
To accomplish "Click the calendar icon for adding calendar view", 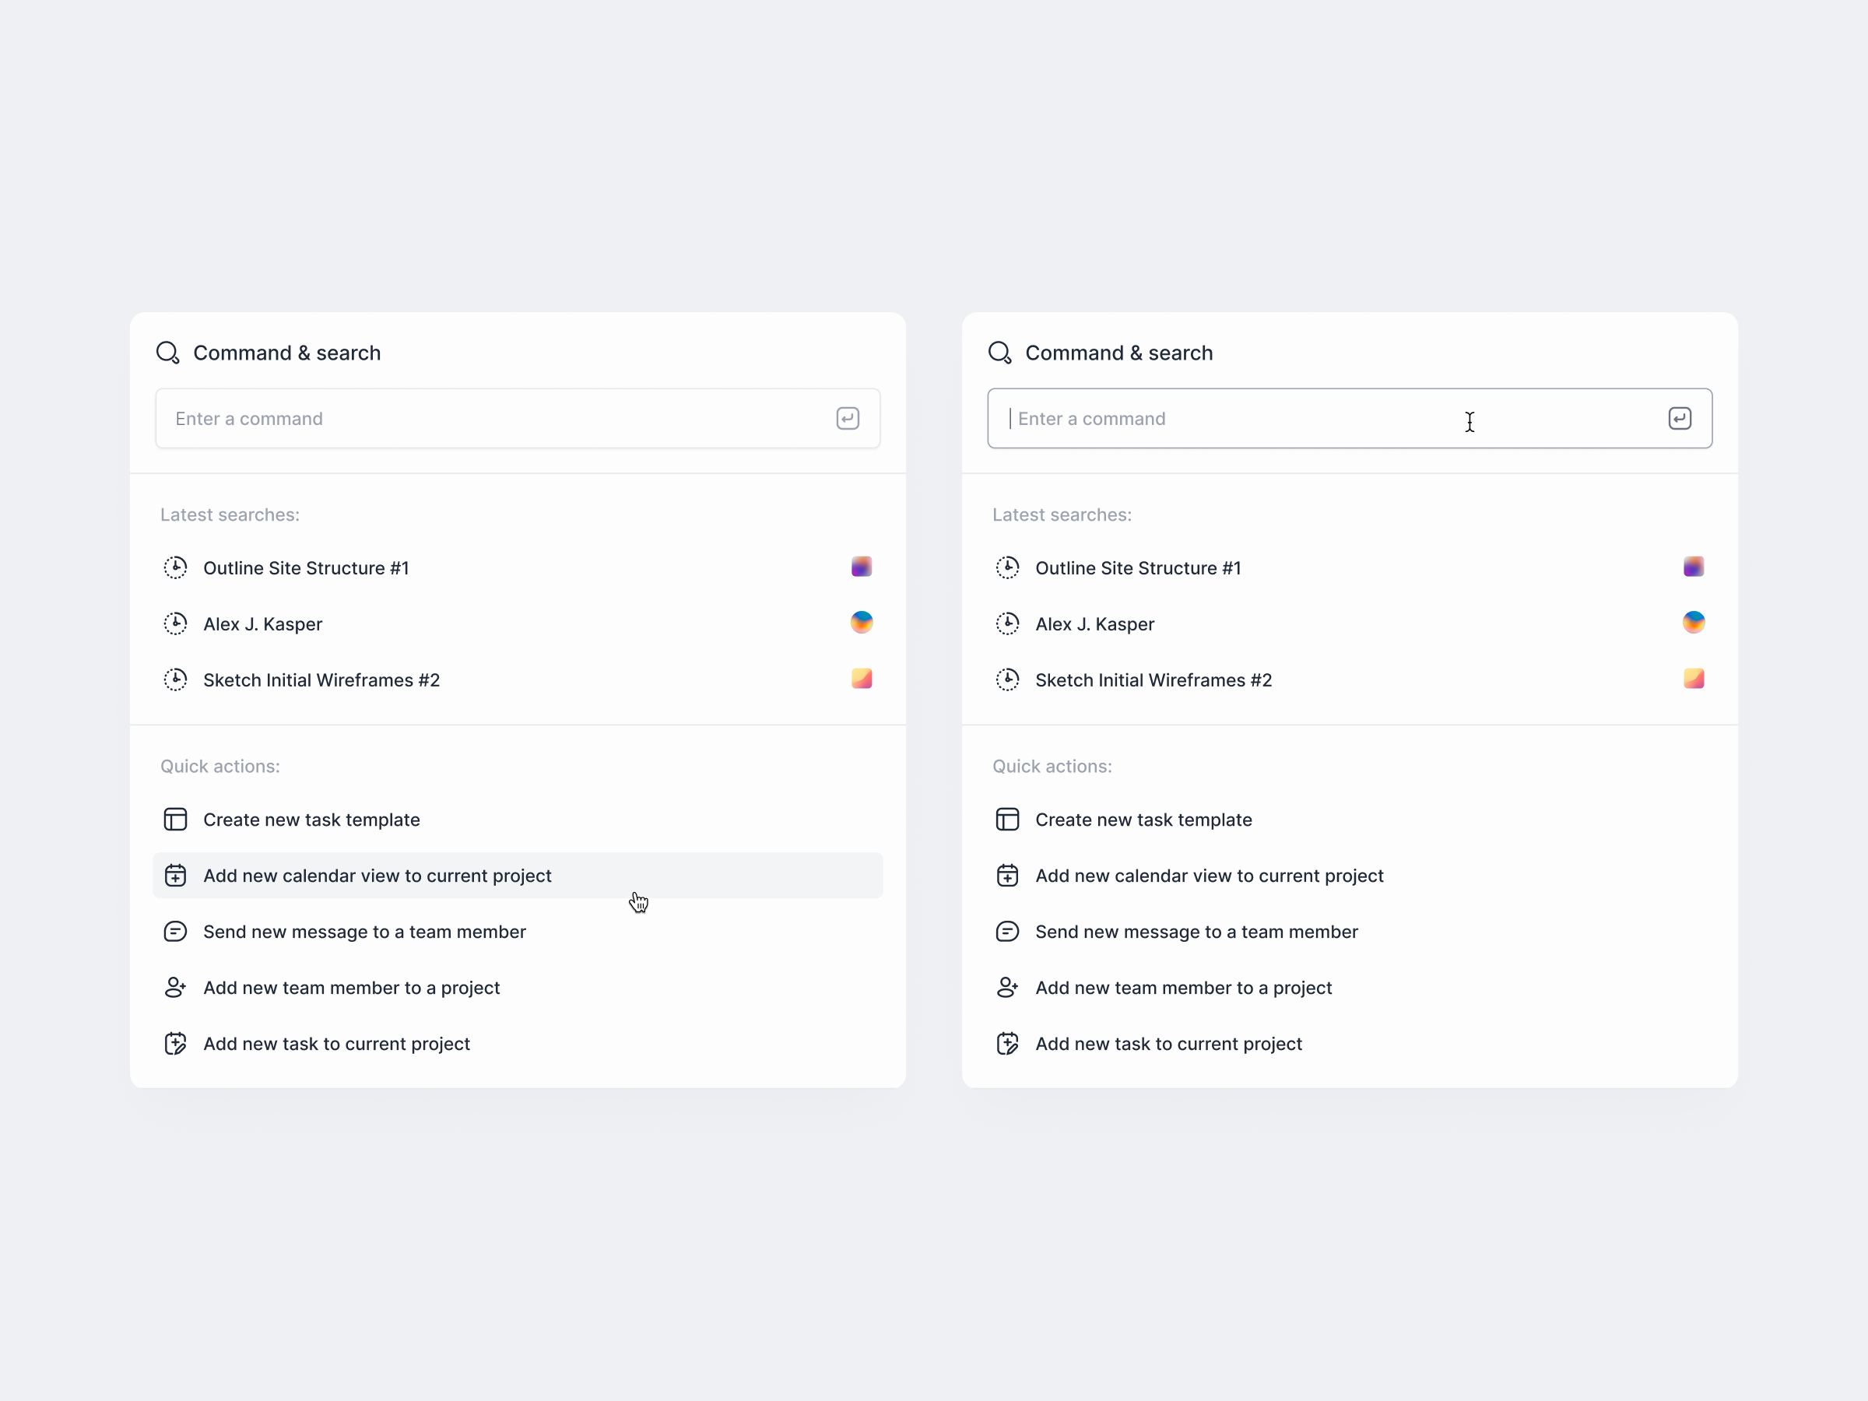I will point(175,875).
